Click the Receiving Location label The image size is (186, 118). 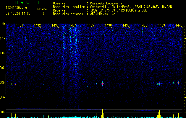(x=69, y=7)
